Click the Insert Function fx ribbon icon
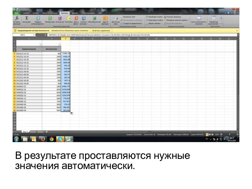 17,18
